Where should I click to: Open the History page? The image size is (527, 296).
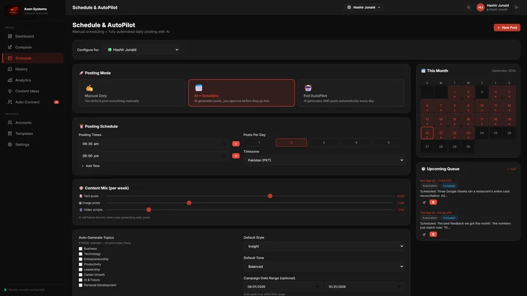33,69
